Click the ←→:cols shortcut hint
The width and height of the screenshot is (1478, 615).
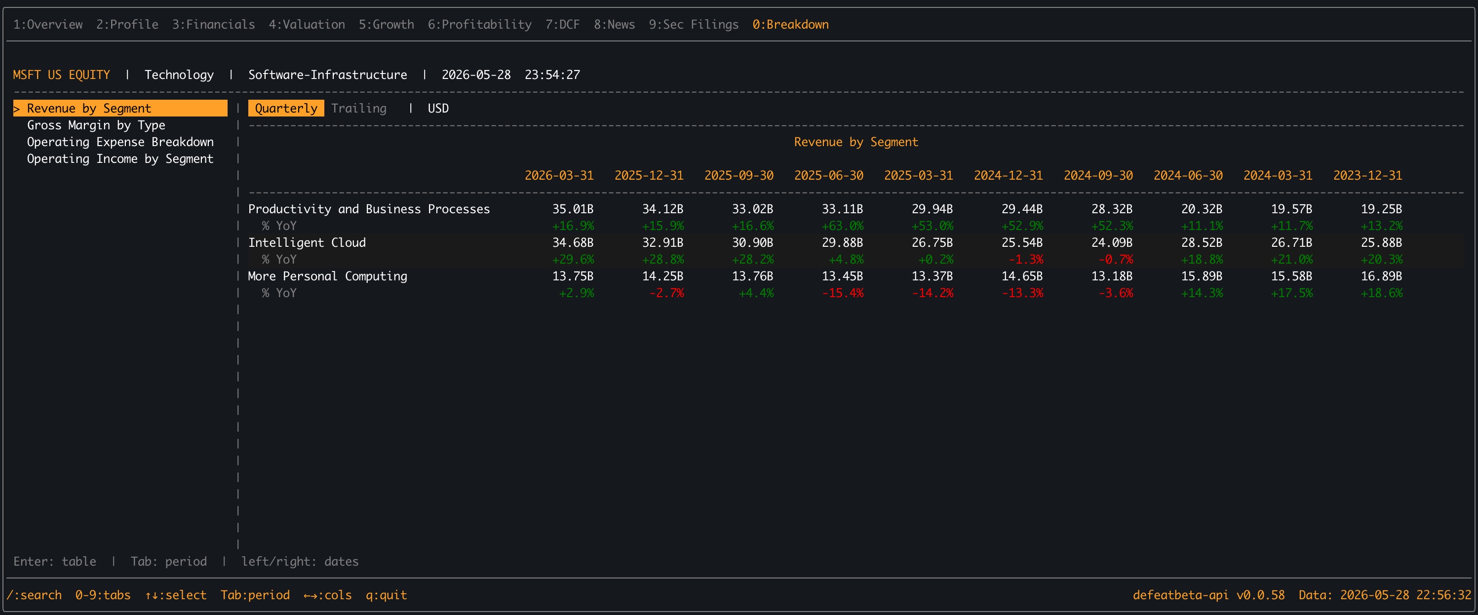click(x=328, y=595)
